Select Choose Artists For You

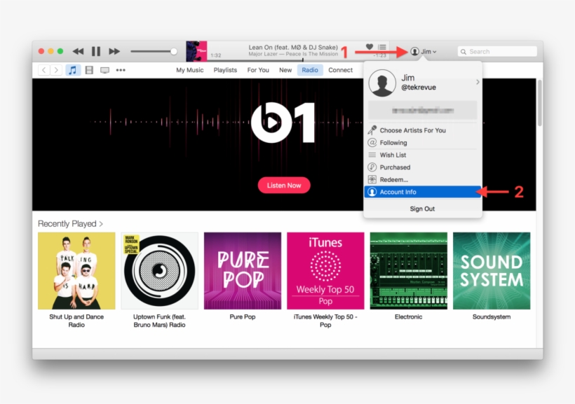pyautogui.click(x=423, y=130)
